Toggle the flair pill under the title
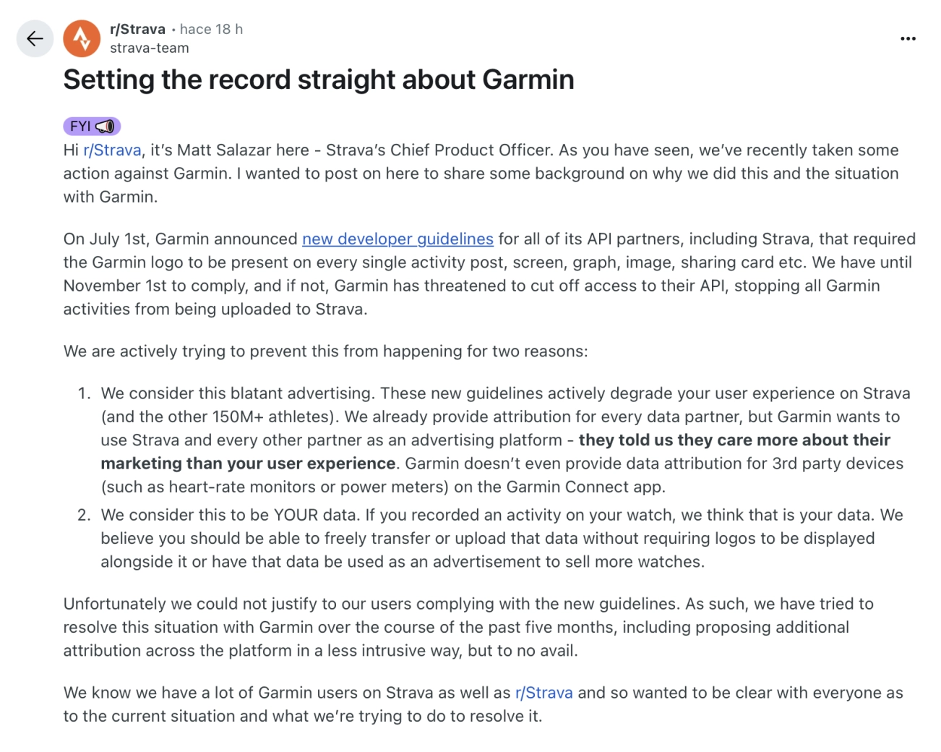The height and width of the screenshot is (752, 941). click(91, 125)
